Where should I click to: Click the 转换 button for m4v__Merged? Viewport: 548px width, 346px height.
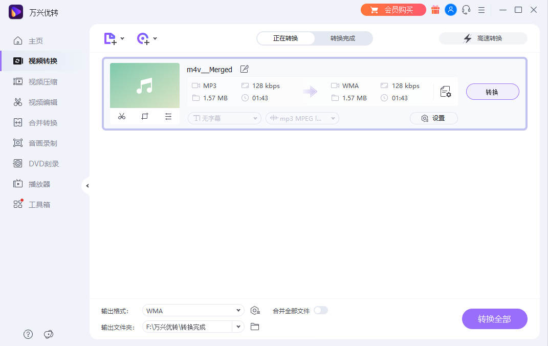point(492,92)
